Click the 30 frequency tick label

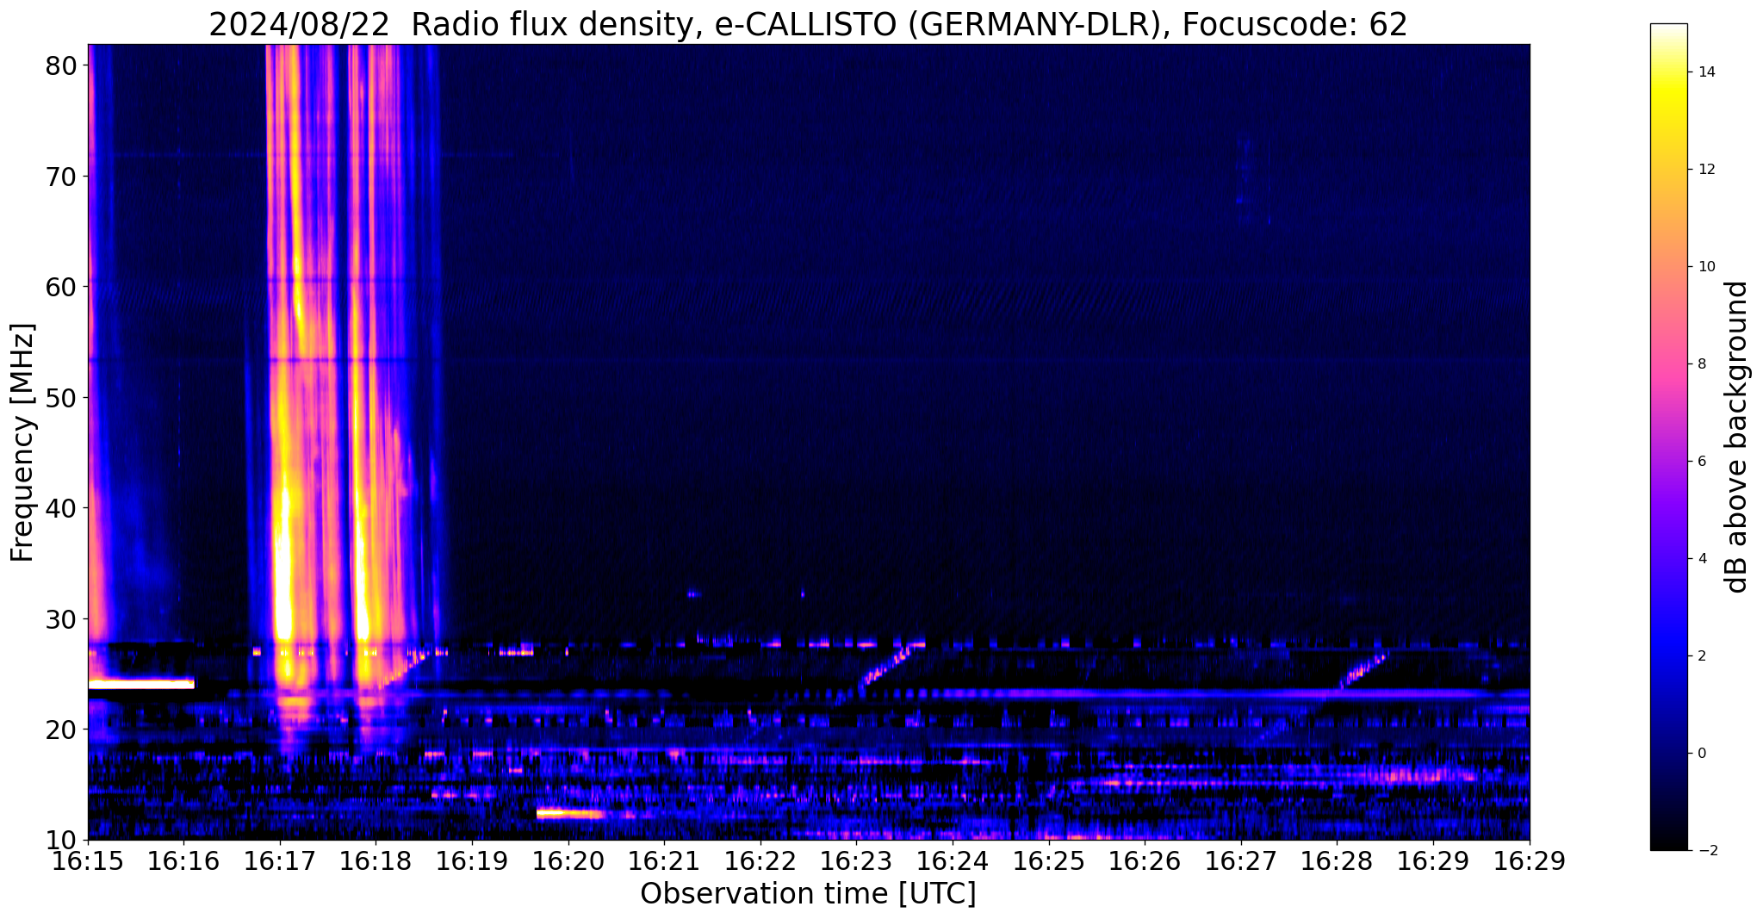click(x=62, y=619)
